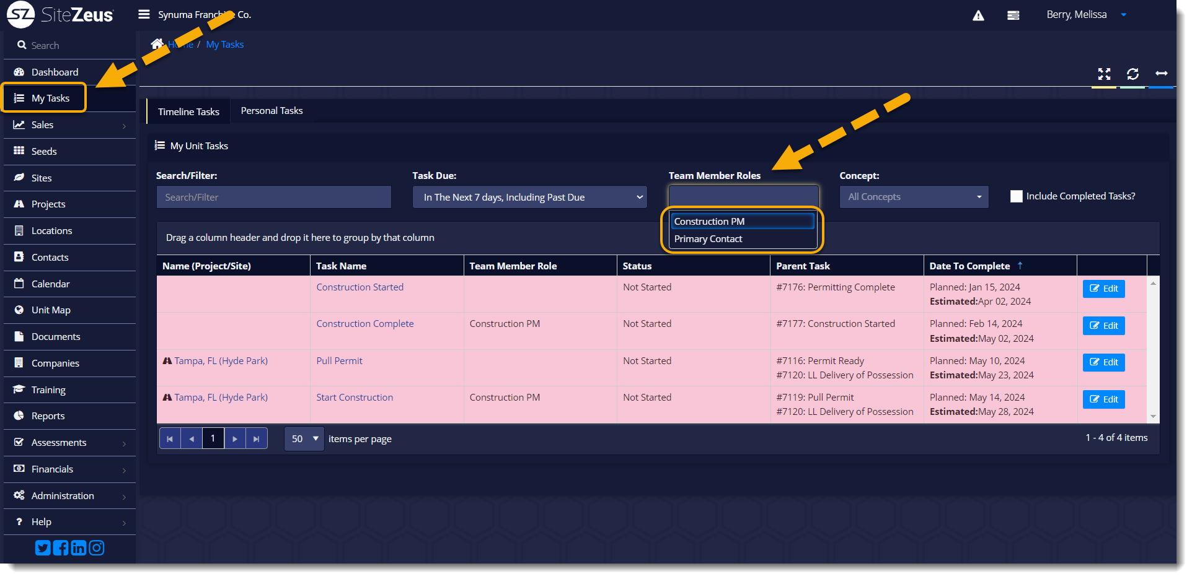Click the SiteZeus logo
1192x579 pixels.
pos(61,14)
